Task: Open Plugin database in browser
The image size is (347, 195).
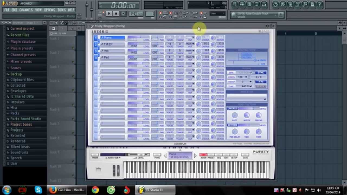Action: (23, 42)
